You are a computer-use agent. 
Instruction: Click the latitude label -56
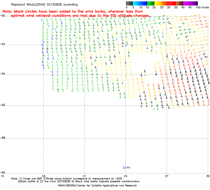coord(2,105)
